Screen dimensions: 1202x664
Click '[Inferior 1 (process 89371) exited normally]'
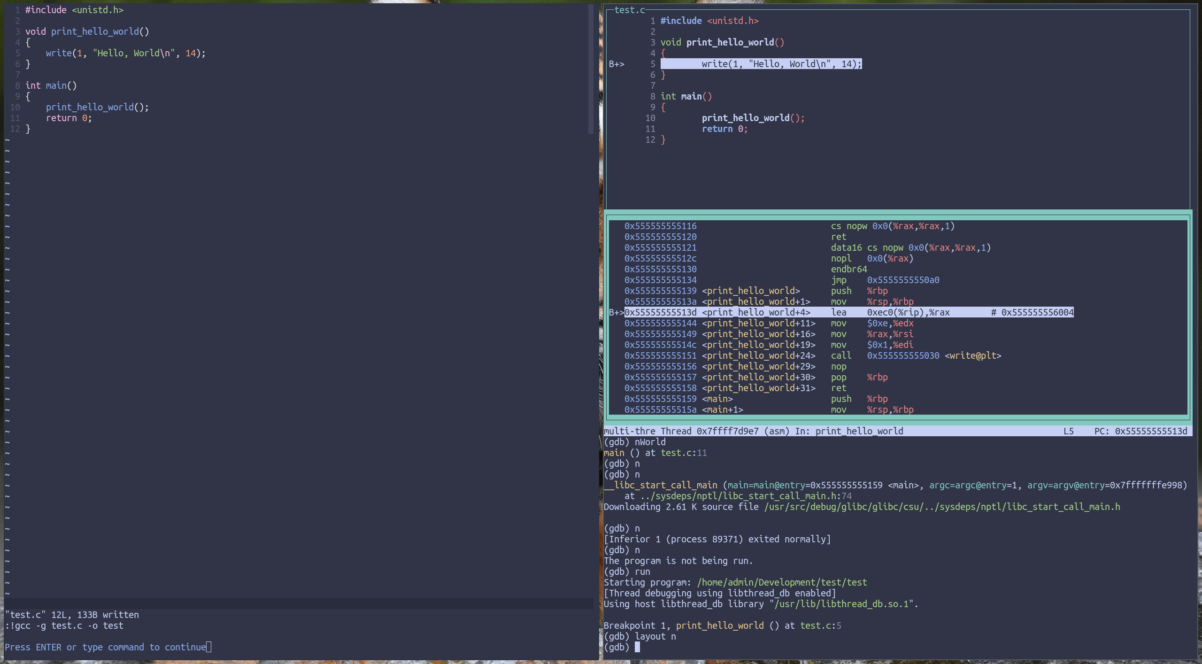point(717,539)
